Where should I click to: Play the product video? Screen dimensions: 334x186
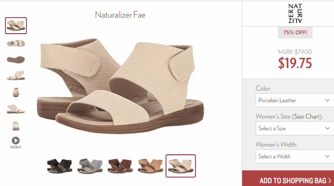pyautogui.click(x=16, y=143)
